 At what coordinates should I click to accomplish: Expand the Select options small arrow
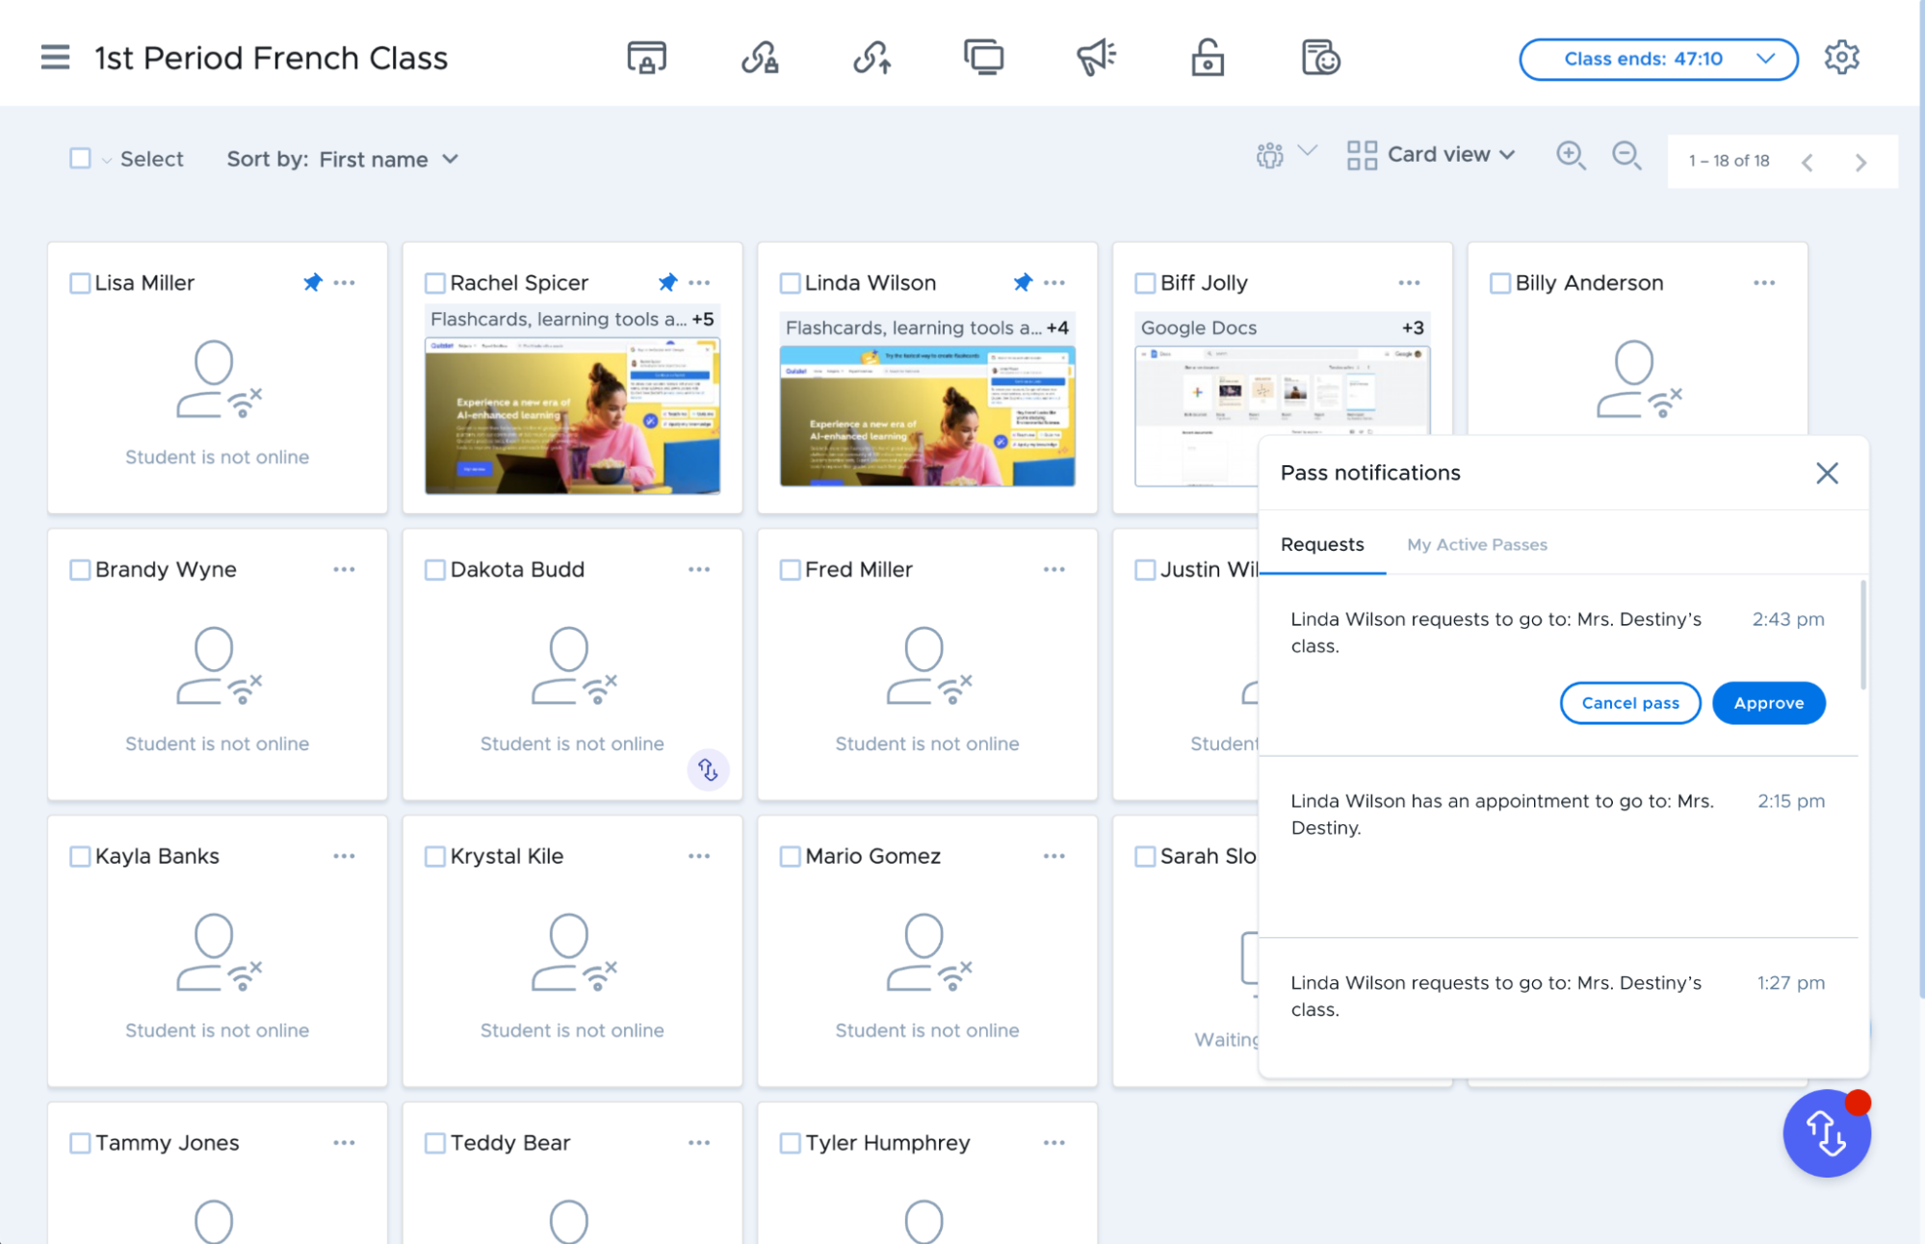coord(106,161)
